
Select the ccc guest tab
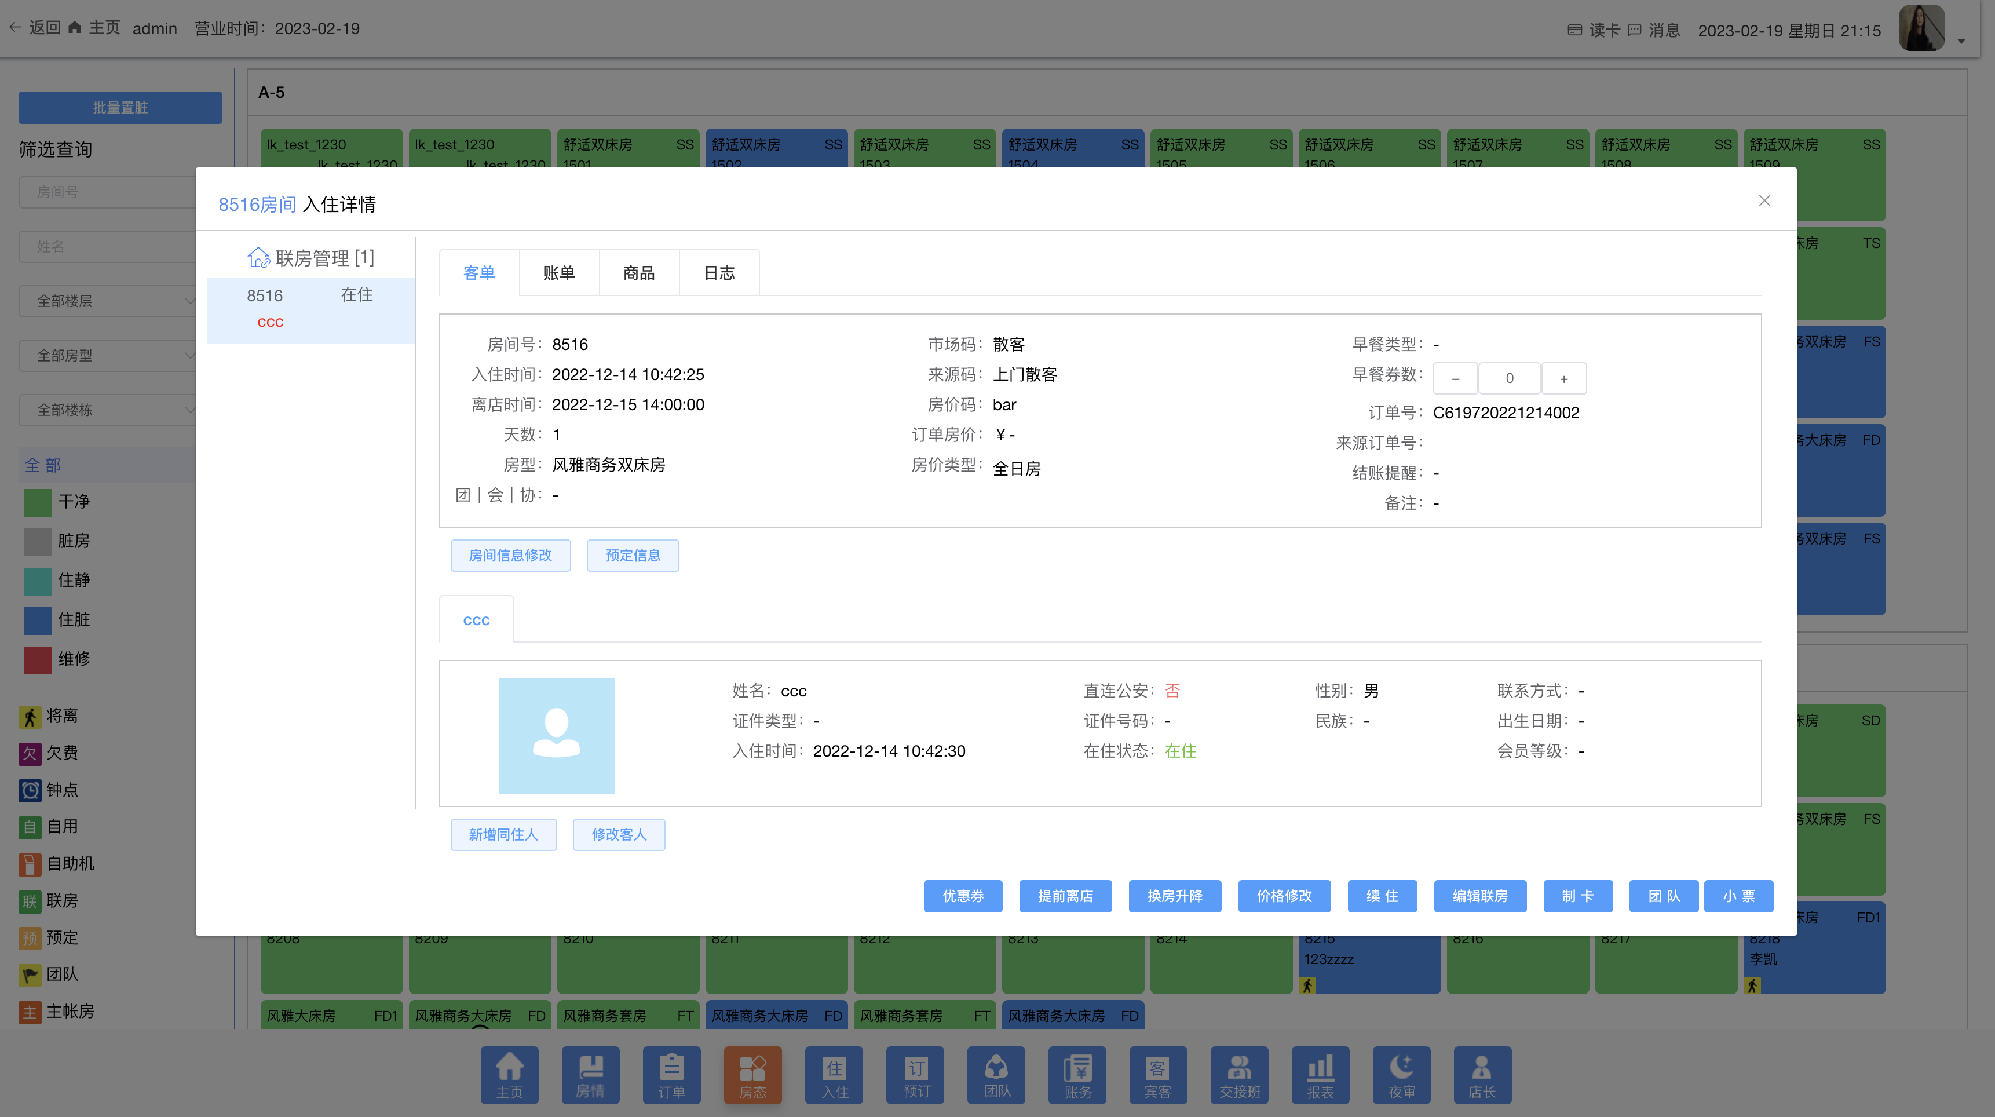tap(476, 620)
